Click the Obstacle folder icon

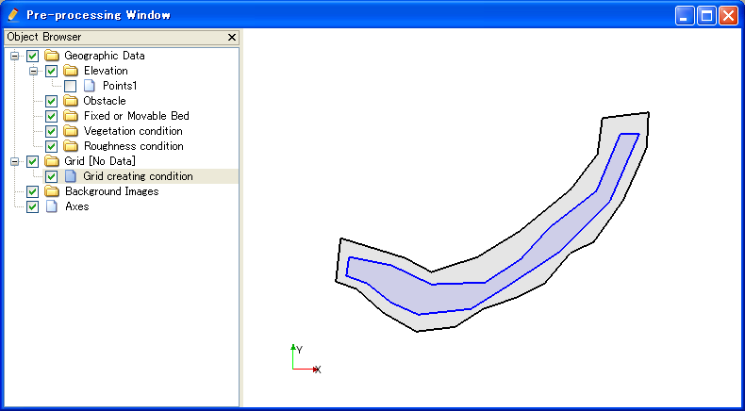point(71,101)
